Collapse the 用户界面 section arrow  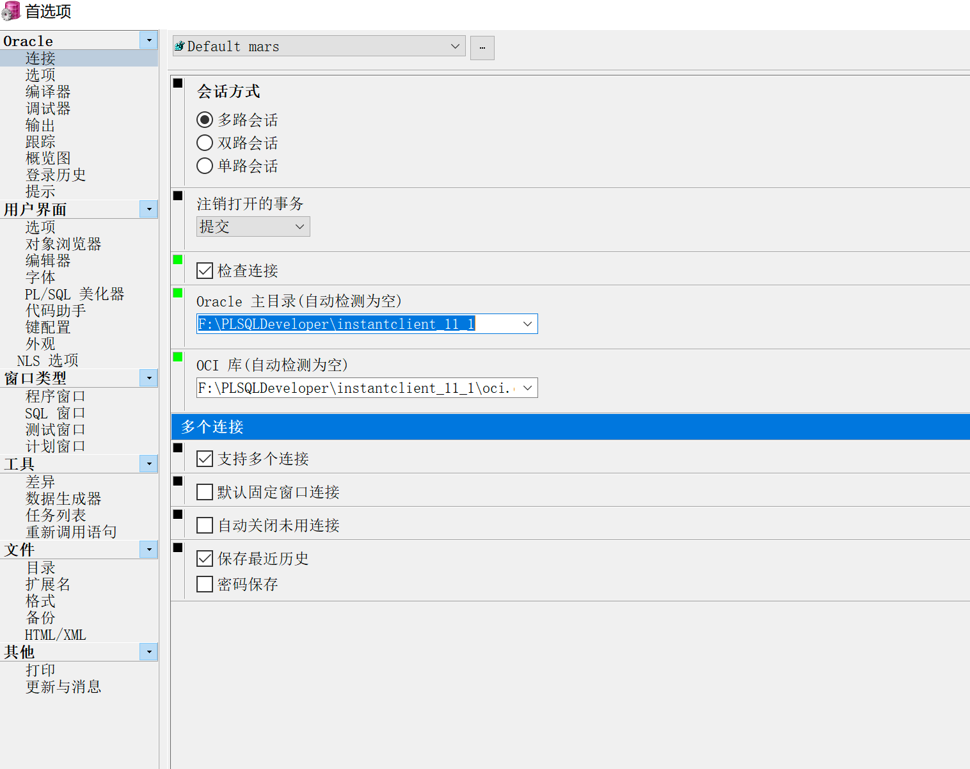click(148, 209)
